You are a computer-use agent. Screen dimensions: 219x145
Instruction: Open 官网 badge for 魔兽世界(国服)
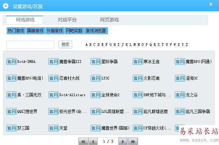click(x=96, y=128)
